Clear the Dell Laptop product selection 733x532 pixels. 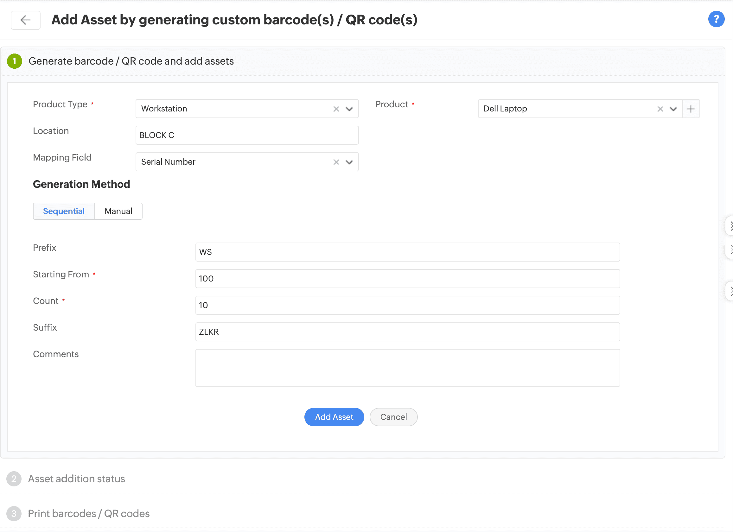pos(660,109)
